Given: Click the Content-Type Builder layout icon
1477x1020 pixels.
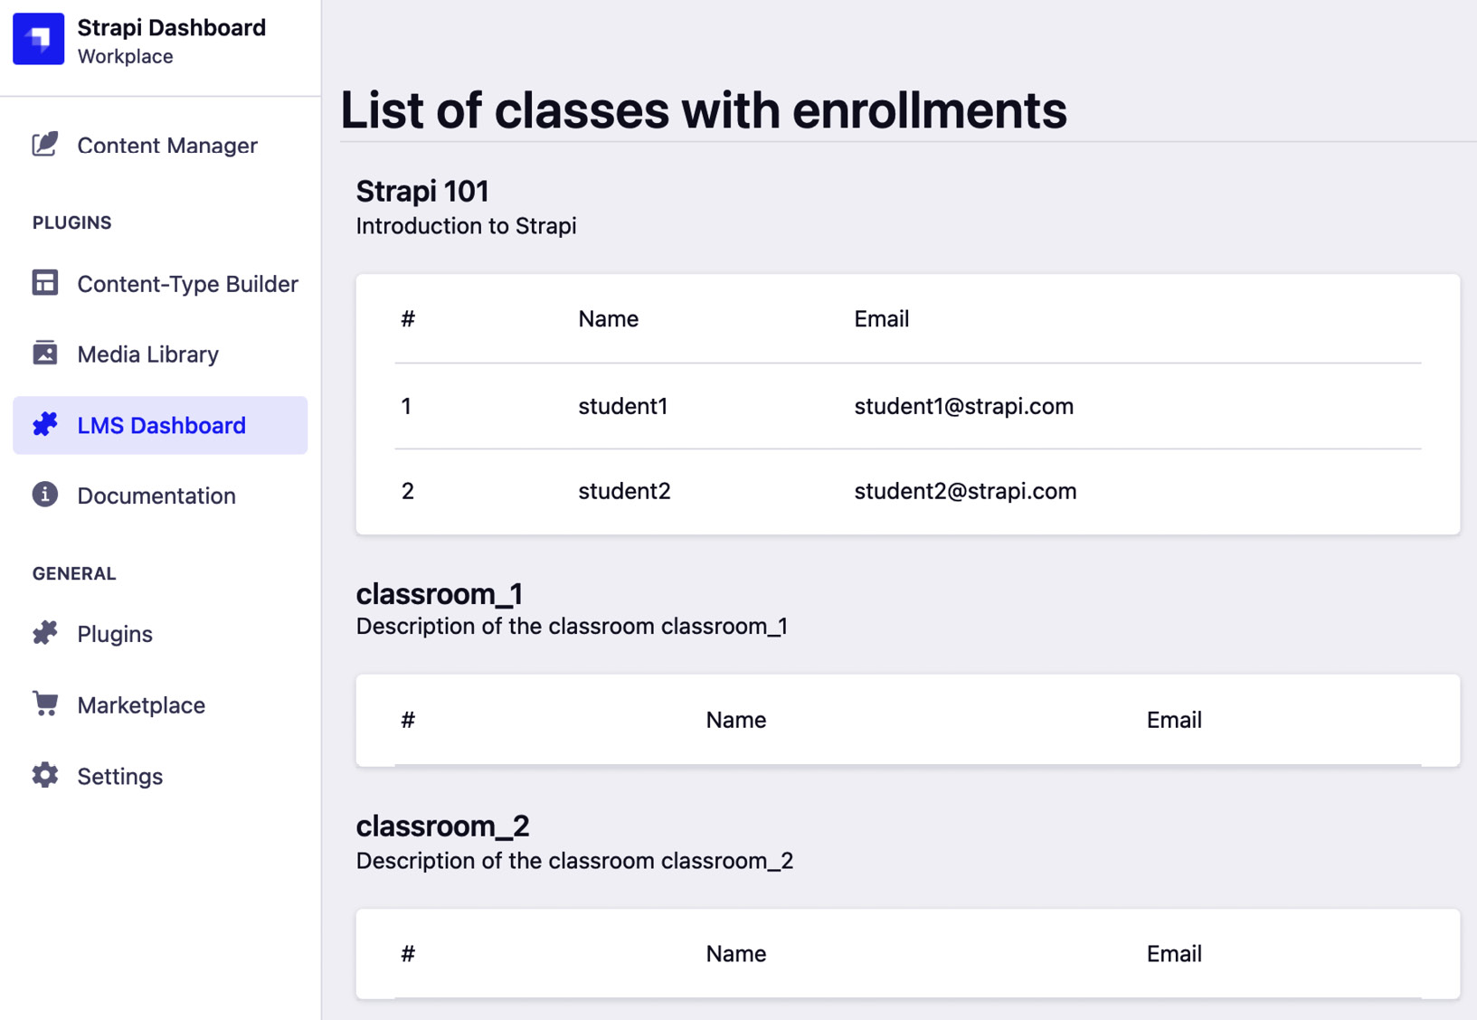Looking at the screenshot, I should (45, 283).
